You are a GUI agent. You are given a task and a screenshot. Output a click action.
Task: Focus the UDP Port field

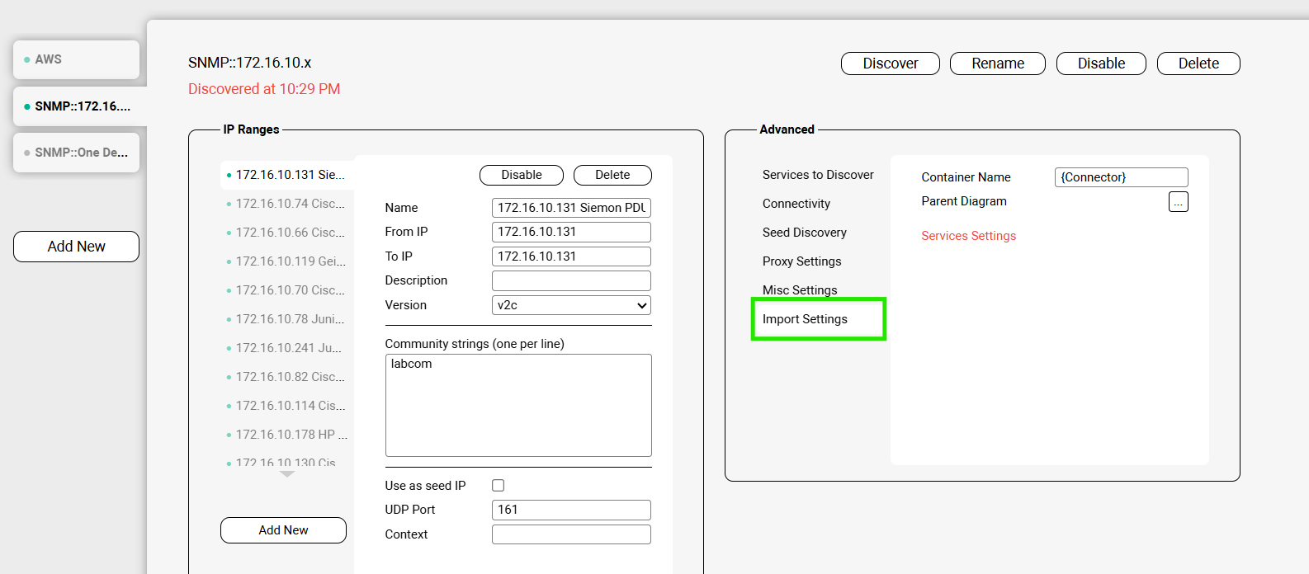[571, 510]
